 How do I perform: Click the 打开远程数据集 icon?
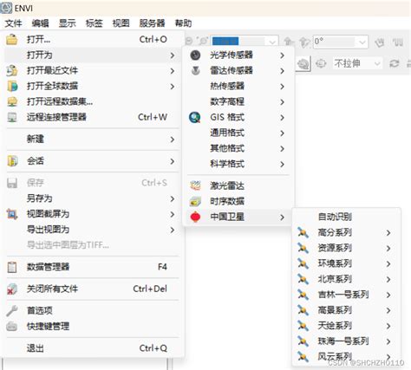coord(12,101)
